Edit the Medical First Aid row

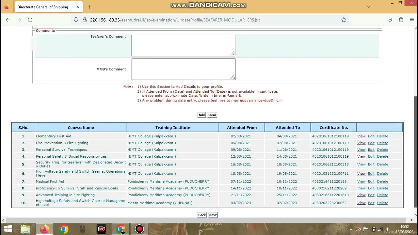(371, 181)
